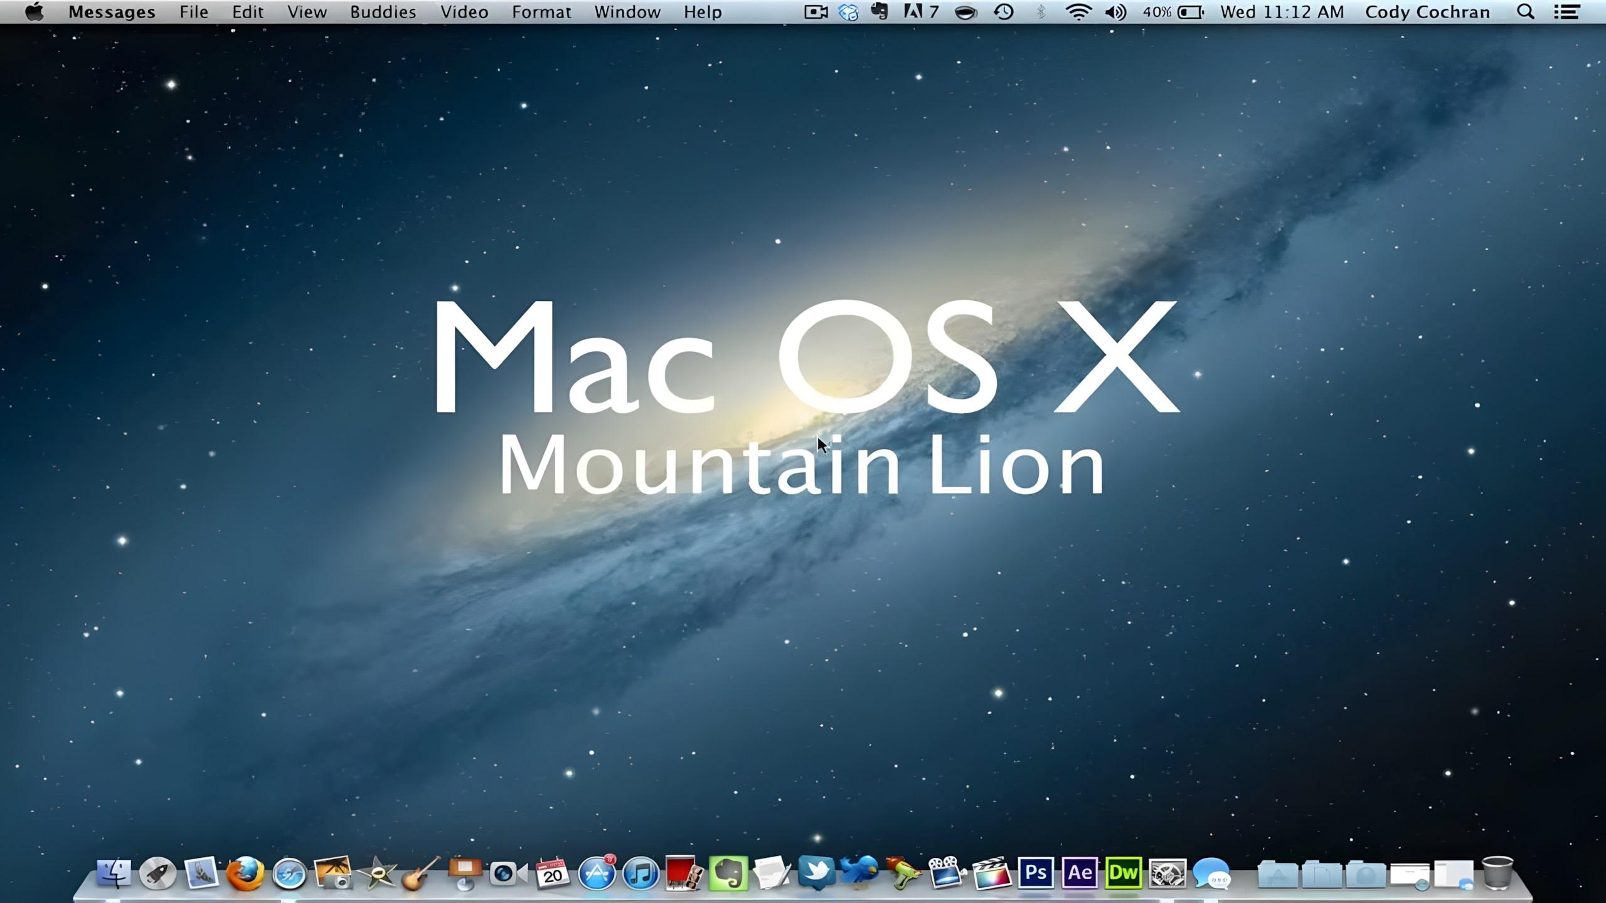The width and height of the screenshot is (1606, 903).
Task: Open Time Machine menu bar icon
Action: pos(1004,12)
